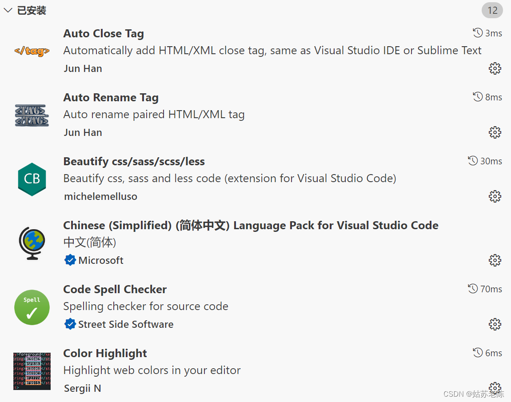Viewport: 511px width, 402px height.
Task: Click activation clock icon for Color Highlight
Action: click(x=478, y=353)
